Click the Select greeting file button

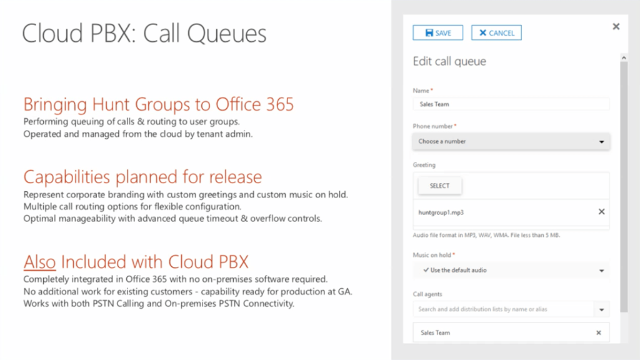point(439,186)
